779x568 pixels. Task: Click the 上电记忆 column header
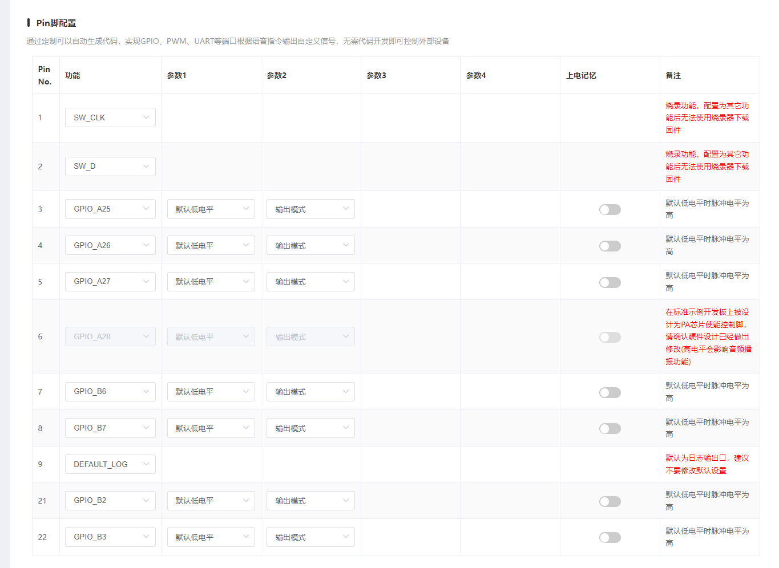click(x=581, y=75)
